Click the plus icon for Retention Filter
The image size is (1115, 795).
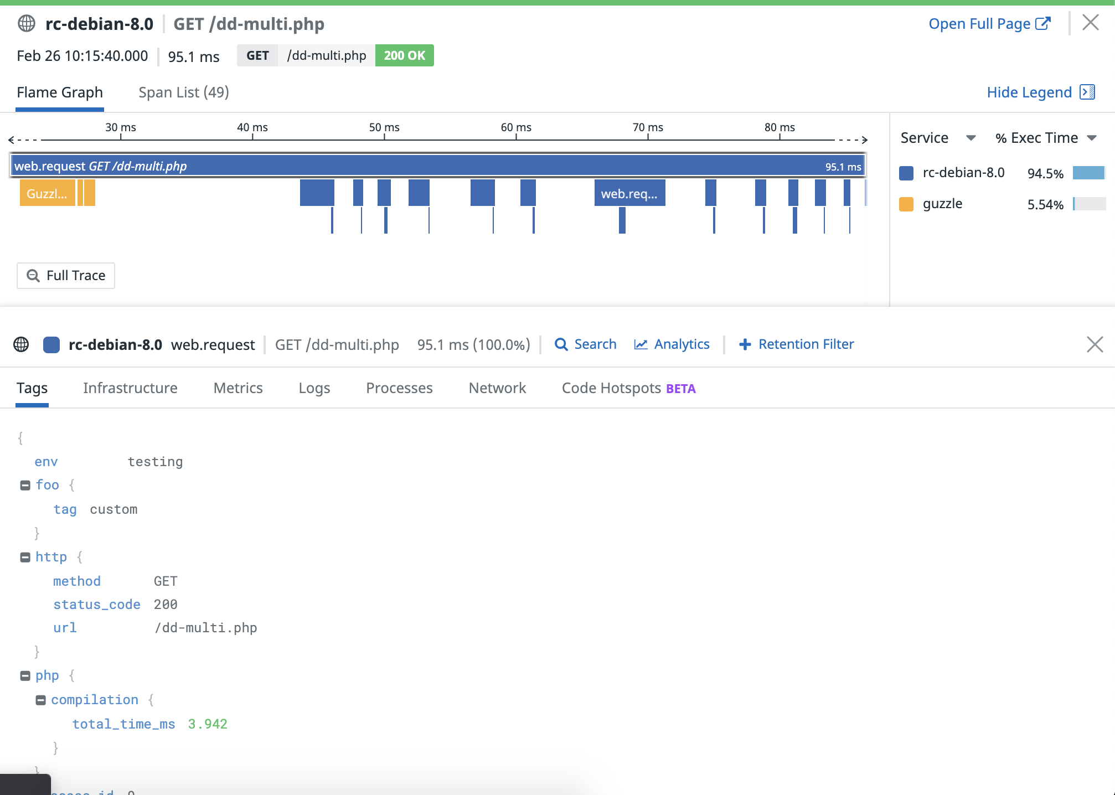point(745,344)
